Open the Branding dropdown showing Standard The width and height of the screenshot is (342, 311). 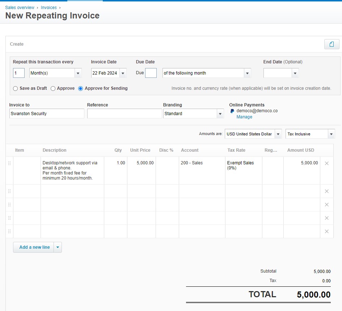click(220, 113)
